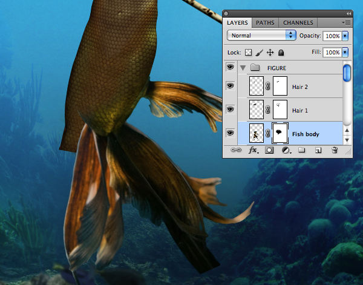Click the link layers icon

click(236, 150)
